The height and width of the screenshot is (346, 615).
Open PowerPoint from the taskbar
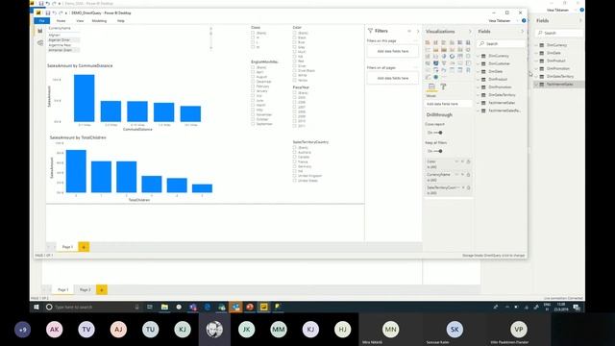point(250,307)
